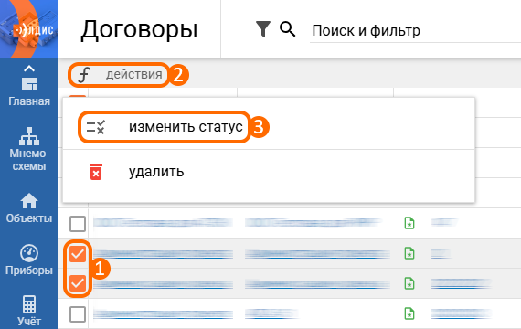This screenshot has height=329, width=521.
Task: Open the Приборы section
Action: pos(29,260)
